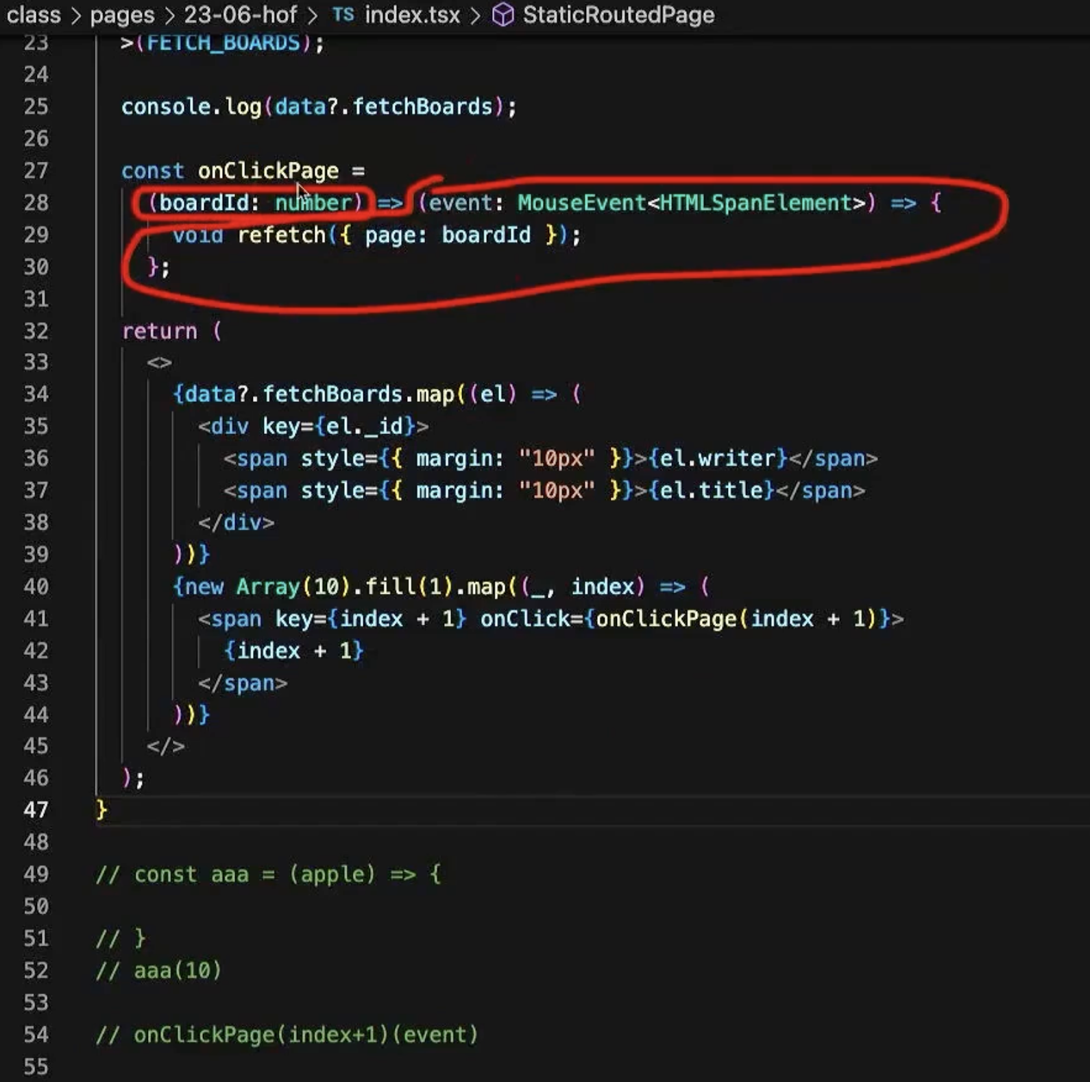Click 'void' keyword on line 29

click(197, 235)
